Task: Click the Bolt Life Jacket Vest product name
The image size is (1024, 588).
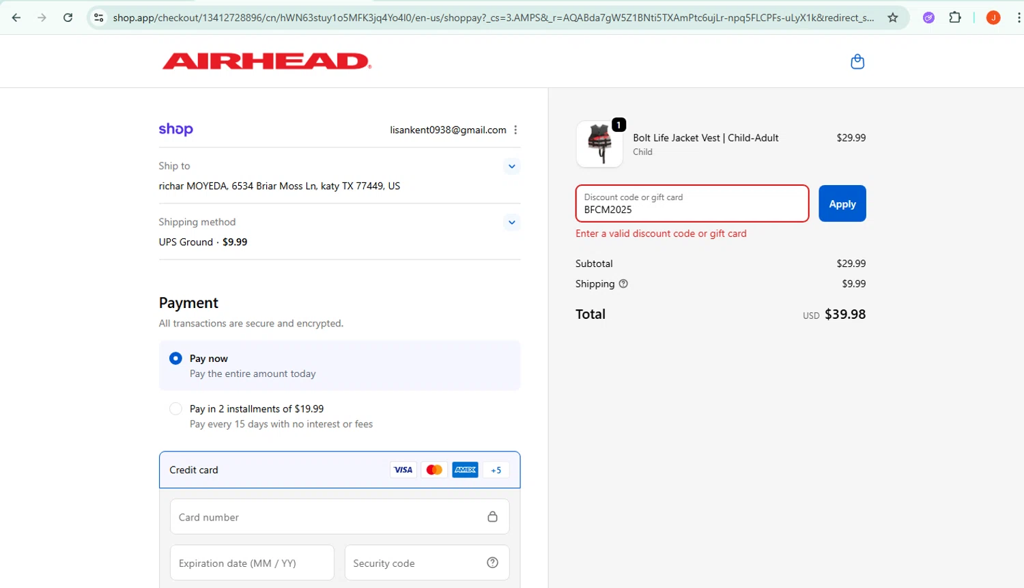Action: tap(705, 137)
